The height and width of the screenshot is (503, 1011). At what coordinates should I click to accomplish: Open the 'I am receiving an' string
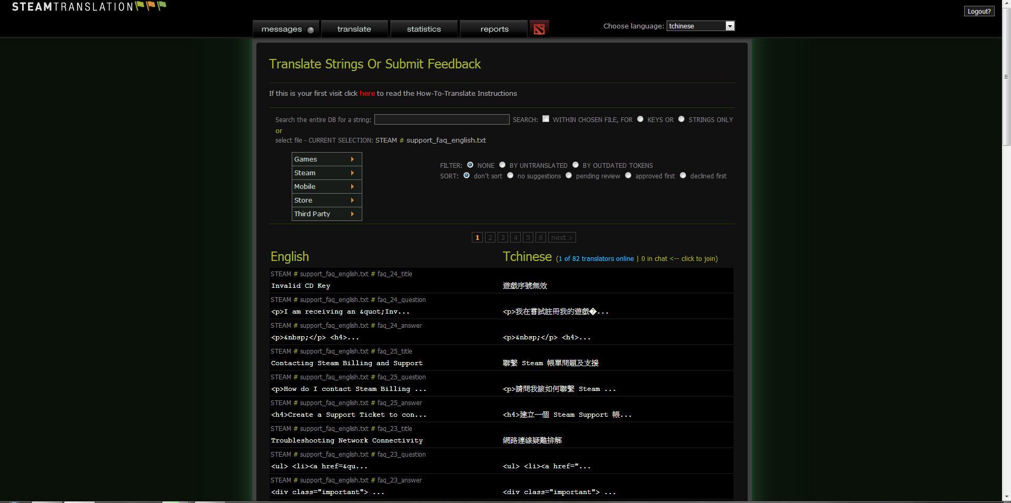(340, 311)
